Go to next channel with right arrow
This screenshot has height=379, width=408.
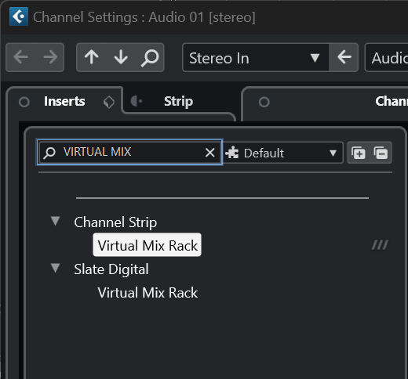click(x=50, y=57)
